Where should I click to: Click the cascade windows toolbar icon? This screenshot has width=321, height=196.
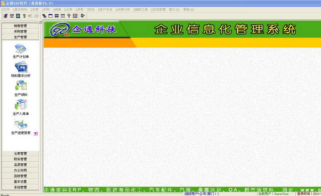[x=44, y=16]
